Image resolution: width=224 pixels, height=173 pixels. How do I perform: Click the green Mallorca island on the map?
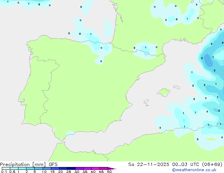click(x=164, y=93)
